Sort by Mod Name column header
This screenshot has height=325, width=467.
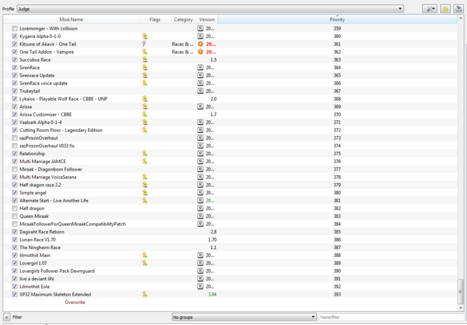[71, 19]
